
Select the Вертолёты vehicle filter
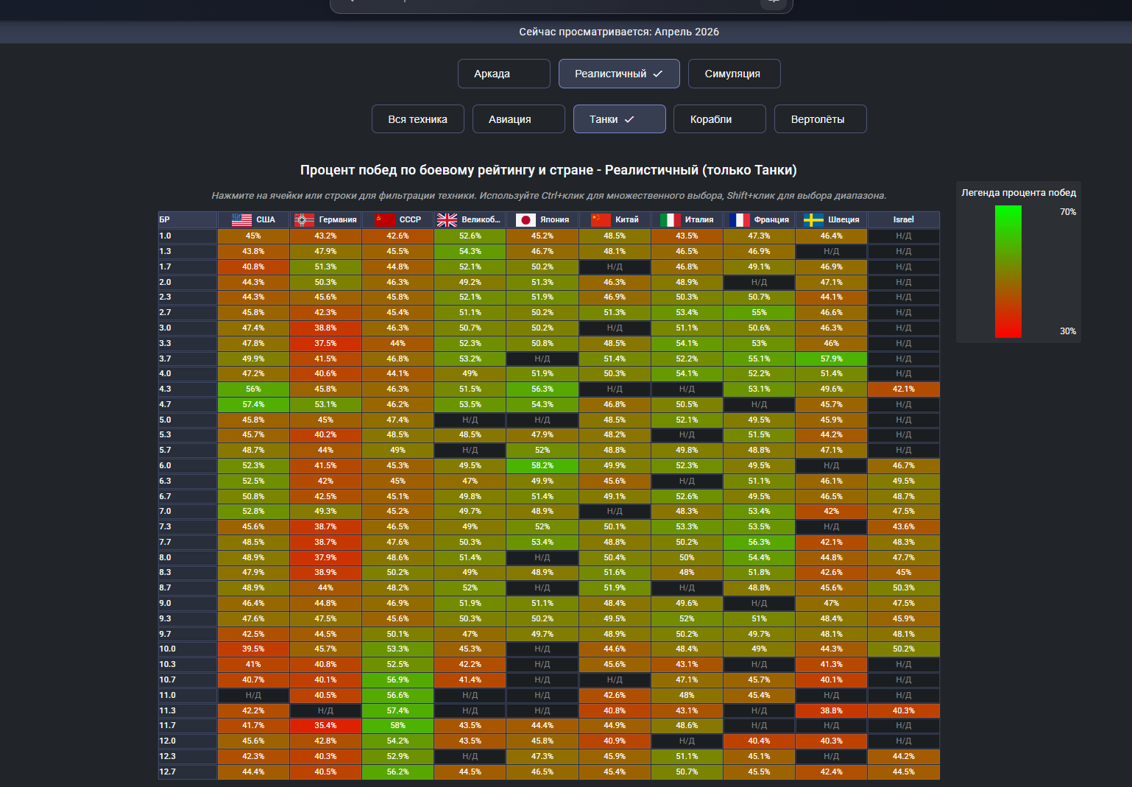[x=821, y=119]
